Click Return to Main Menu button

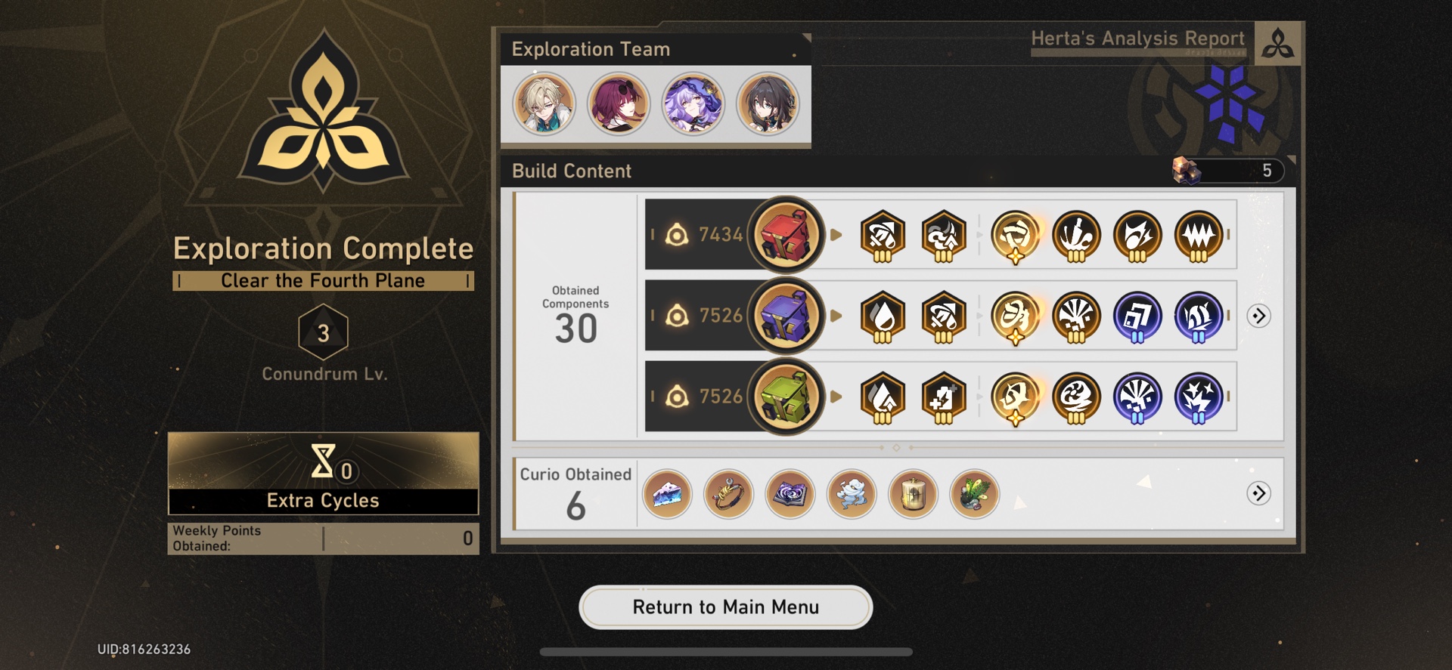coord(726,607)
